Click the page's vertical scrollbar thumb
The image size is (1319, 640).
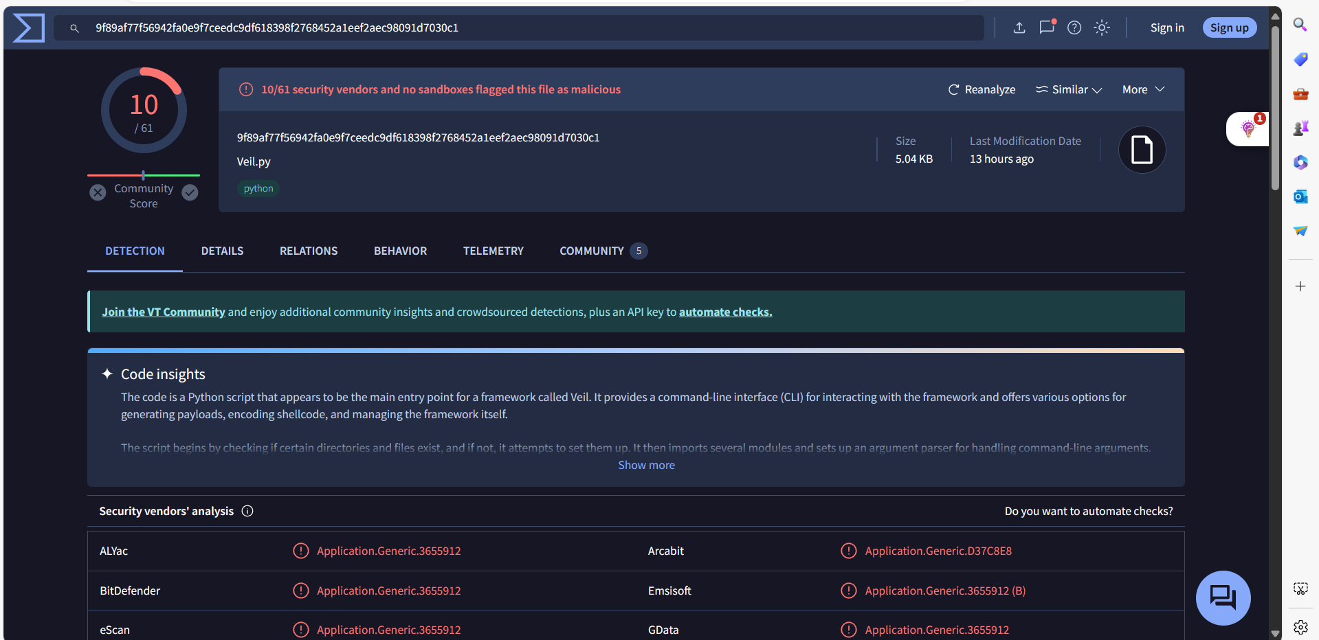pos(1275,108)
